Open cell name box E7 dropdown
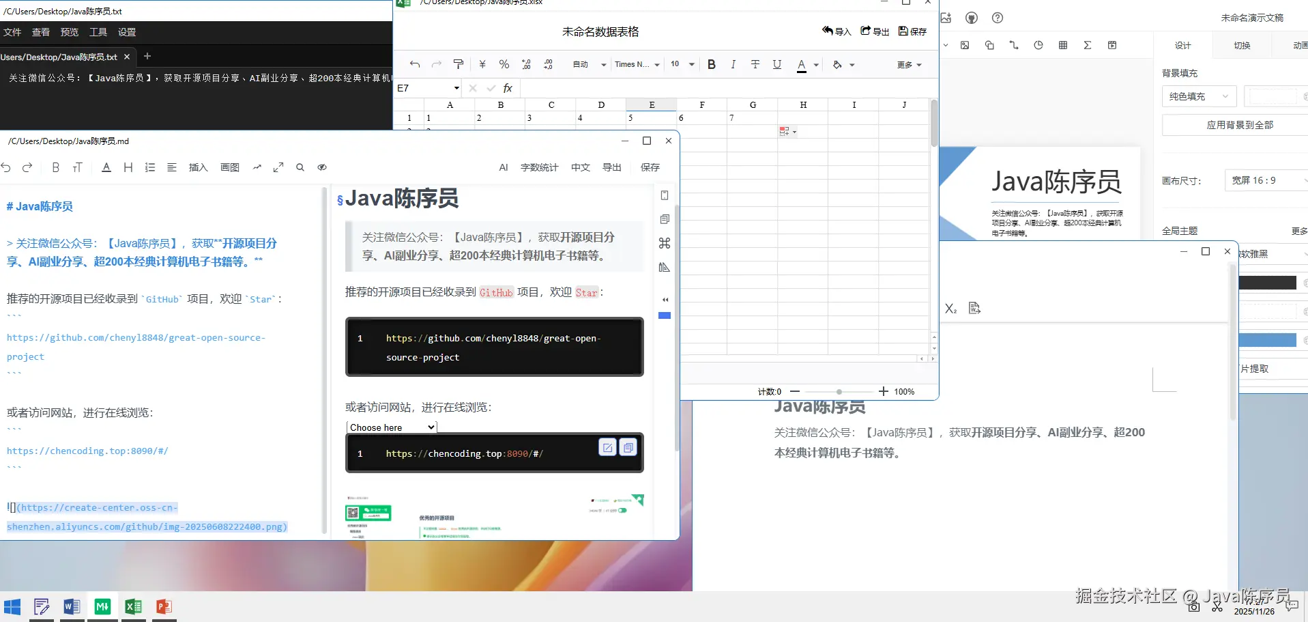The image size is (1308, 622). coord(456,88)
